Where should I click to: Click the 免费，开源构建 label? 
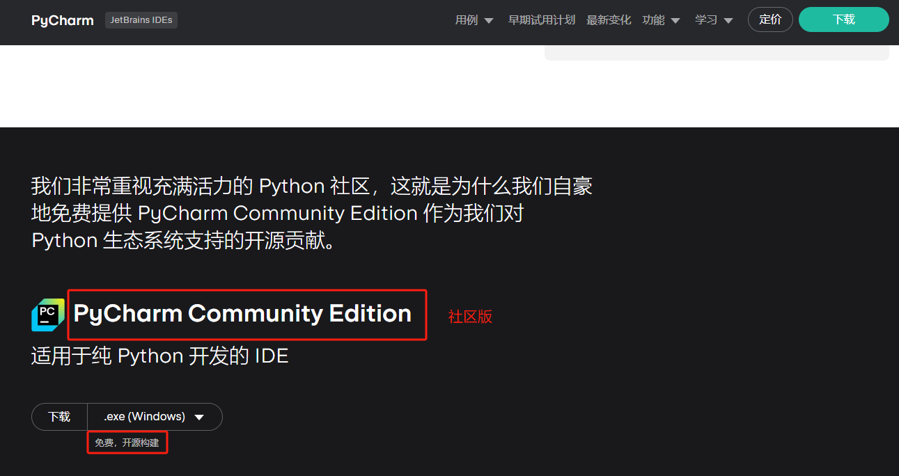[127, 443]
